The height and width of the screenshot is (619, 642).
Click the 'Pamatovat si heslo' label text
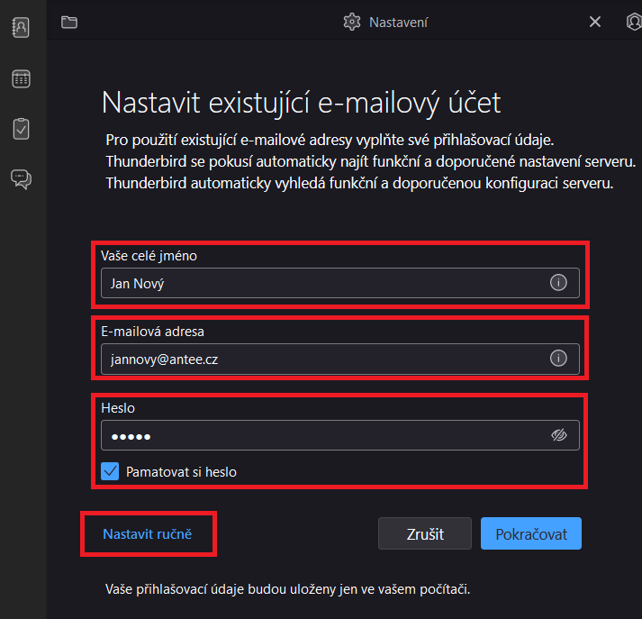182,471
